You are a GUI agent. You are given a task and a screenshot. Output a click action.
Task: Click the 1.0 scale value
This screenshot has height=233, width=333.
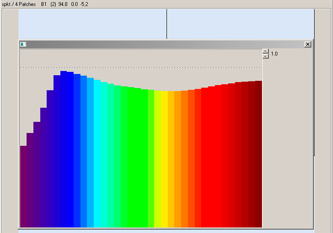click(274, 54)
